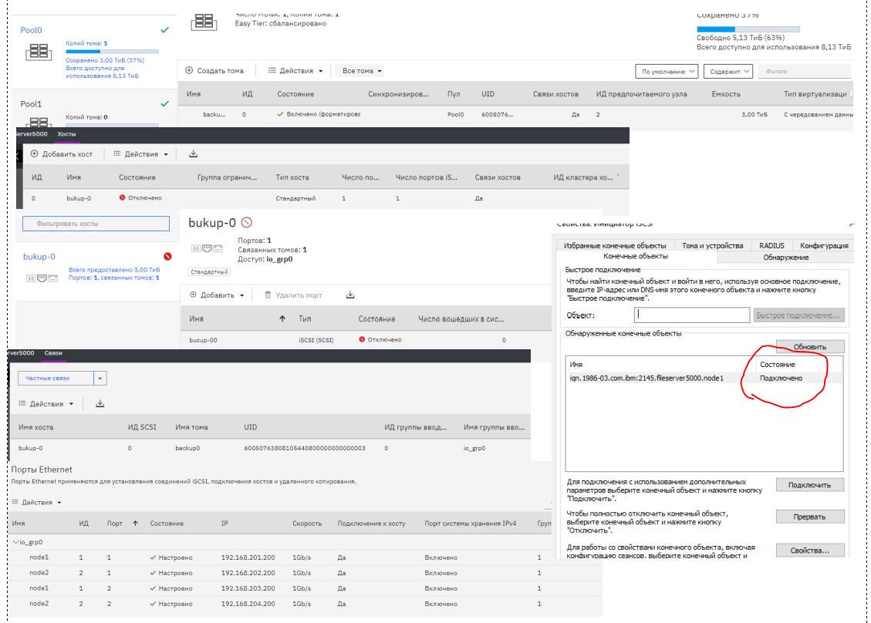This screenshot has height=623, width=871.
Task: Click Pool0 capacity usage bar
Action: point(112,52)
